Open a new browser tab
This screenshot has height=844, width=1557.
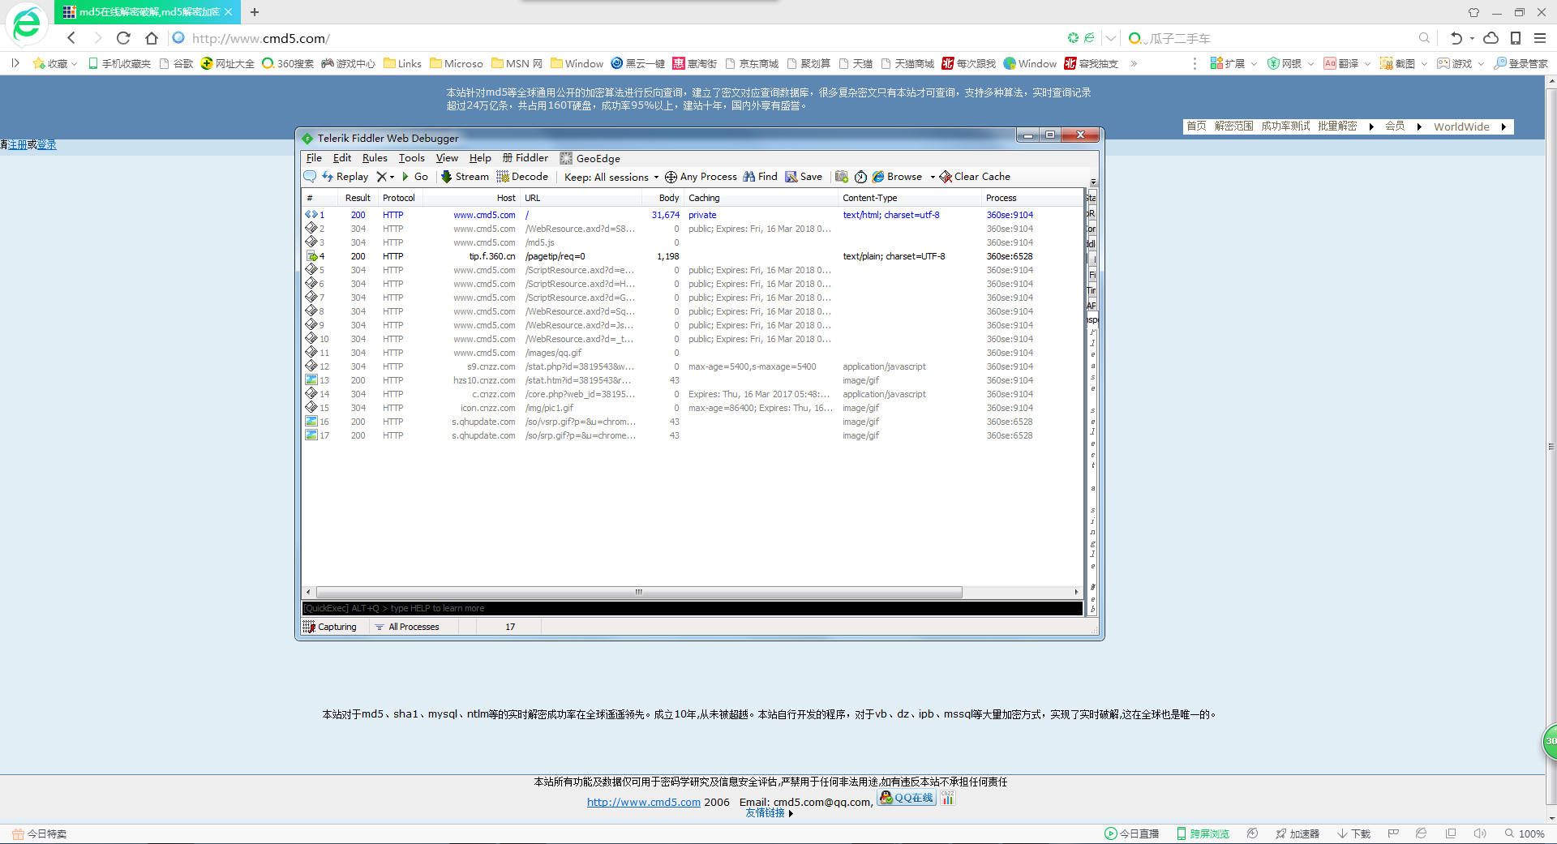point(255,12)
